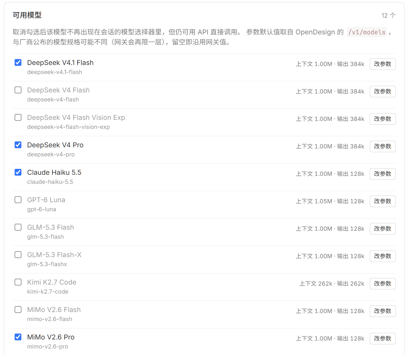Viewport: 408px width, 361px height.
Task: Click model name Kimi K2.7 Code
Action: tap(52, 282)
